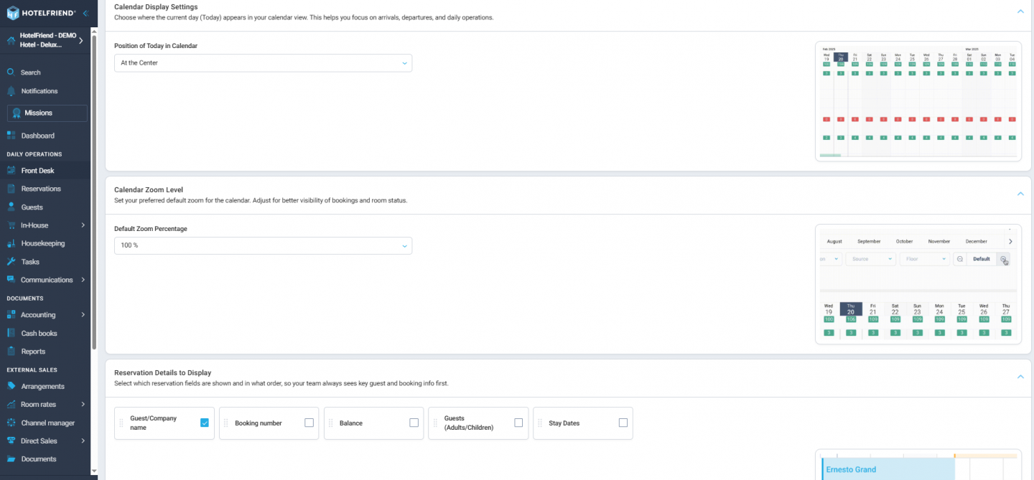Click the Channel manager icon
Viewport: 1034px width, 480px height.
(11, 423)
